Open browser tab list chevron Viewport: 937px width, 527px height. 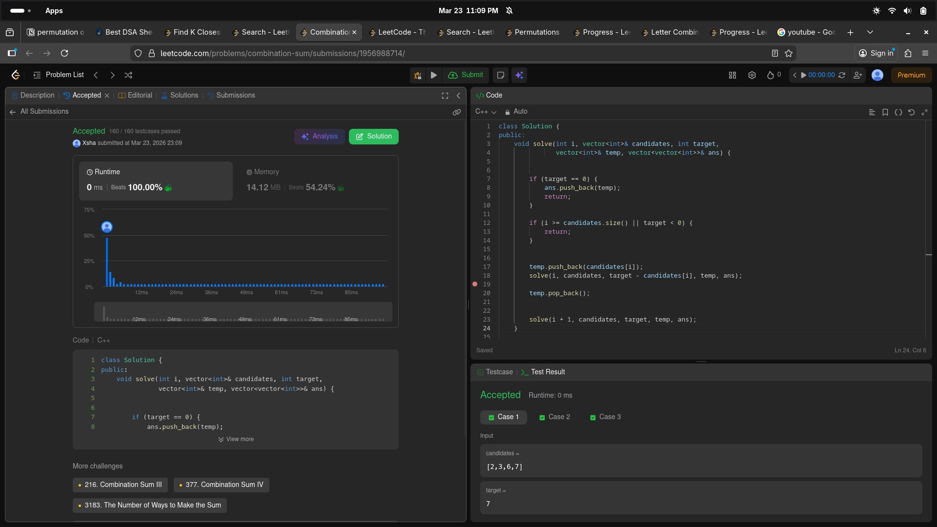tap(870, 32)
